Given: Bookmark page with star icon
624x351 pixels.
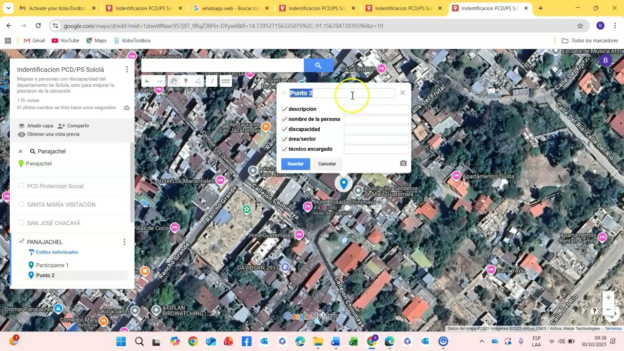Looking at the screenshot, I should [x=580, y=26].
